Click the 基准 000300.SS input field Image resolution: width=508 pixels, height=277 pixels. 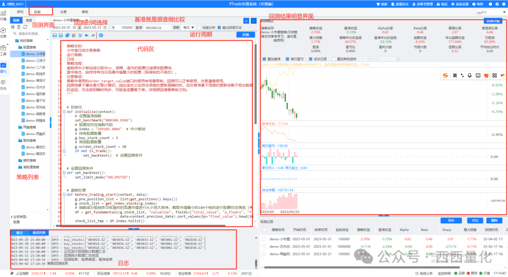coord(157,28)
